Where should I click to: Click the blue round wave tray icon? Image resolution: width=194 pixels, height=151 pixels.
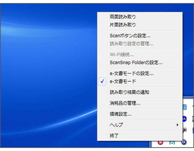pos(184,119)
